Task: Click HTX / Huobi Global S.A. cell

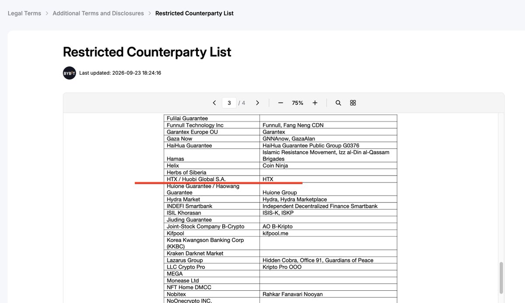Action: point(212,179)
